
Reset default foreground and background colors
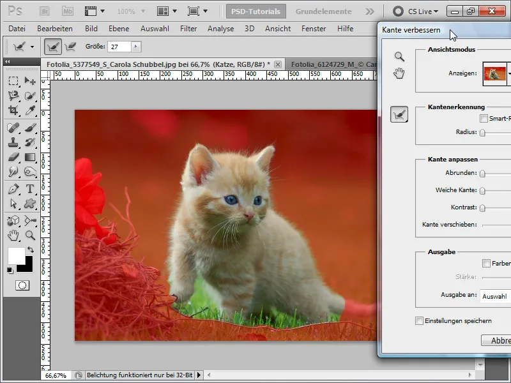[x=10, y=270]
